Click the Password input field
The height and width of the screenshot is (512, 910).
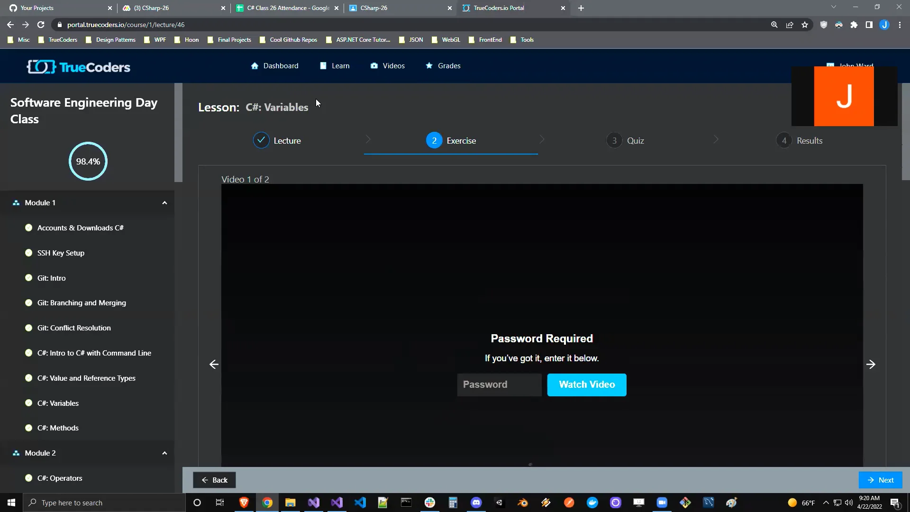pos(499,385)
